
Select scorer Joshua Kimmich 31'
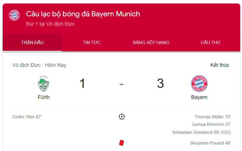tap(211, 124)
